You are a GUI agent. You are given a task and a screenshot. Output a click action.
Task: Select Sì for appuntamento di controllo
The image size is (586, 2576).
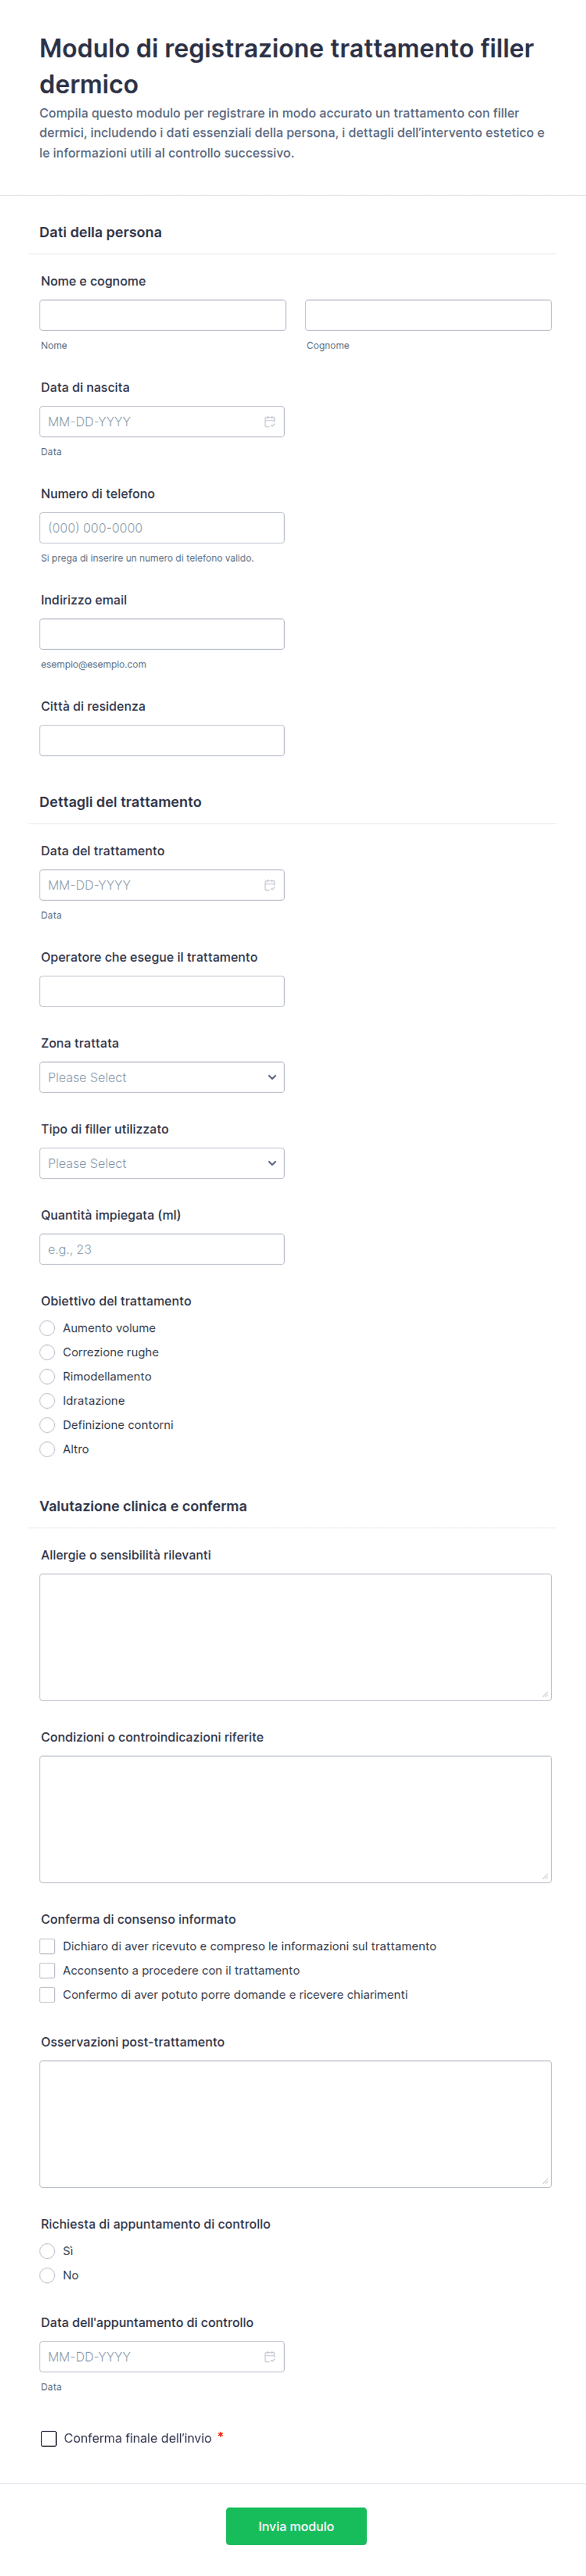click(47, 2250)
